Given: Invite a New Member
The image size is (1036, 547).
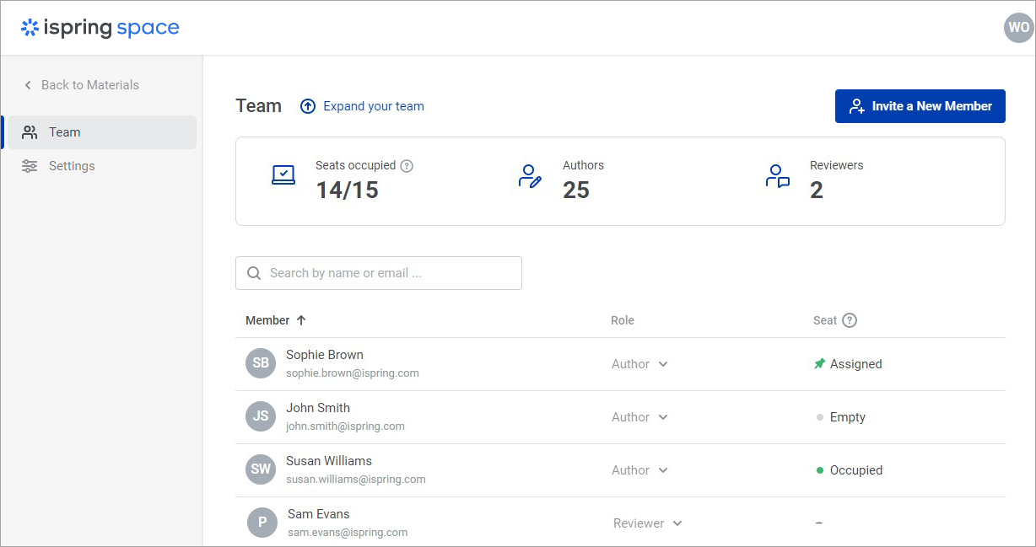Looking at the screenshot, I should pyautogui.click(x=920, y=106).
